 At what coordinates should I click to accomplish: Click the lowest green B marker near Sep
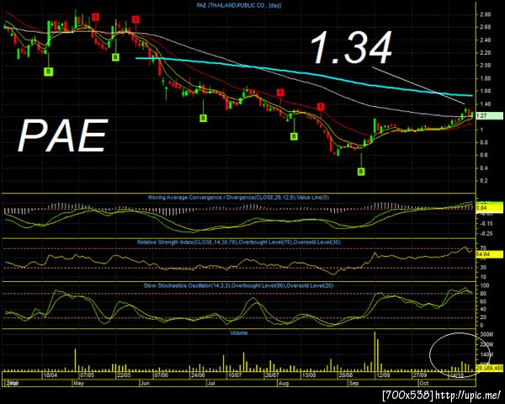click(361, 172)
